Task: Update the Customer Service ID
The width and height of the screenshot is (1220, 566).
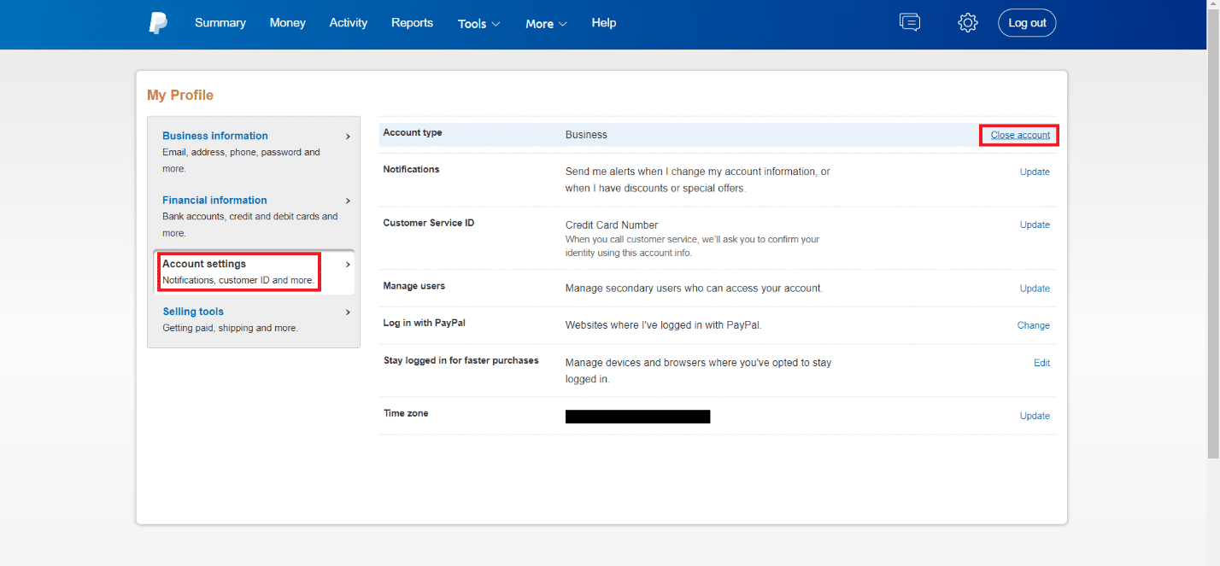Action: [x=1035, y=225]
